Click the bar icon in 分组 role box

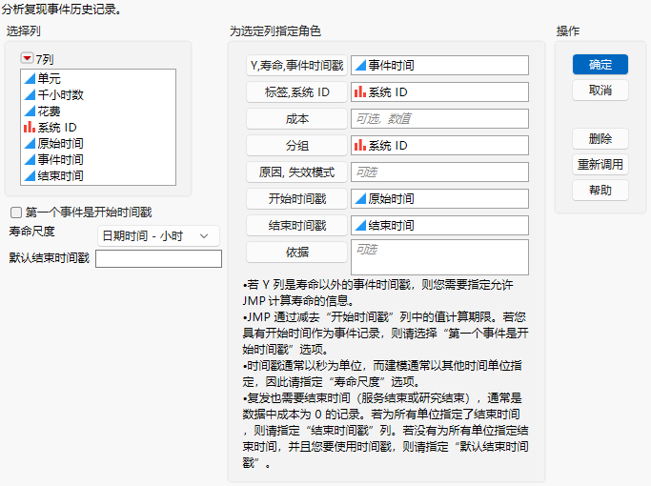pyautogui.click(x=360, y=145)
